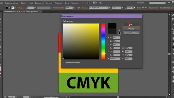The image size is (174, 98).
Task: Open the Bold font style dropdown
Action: click(122, 8)
